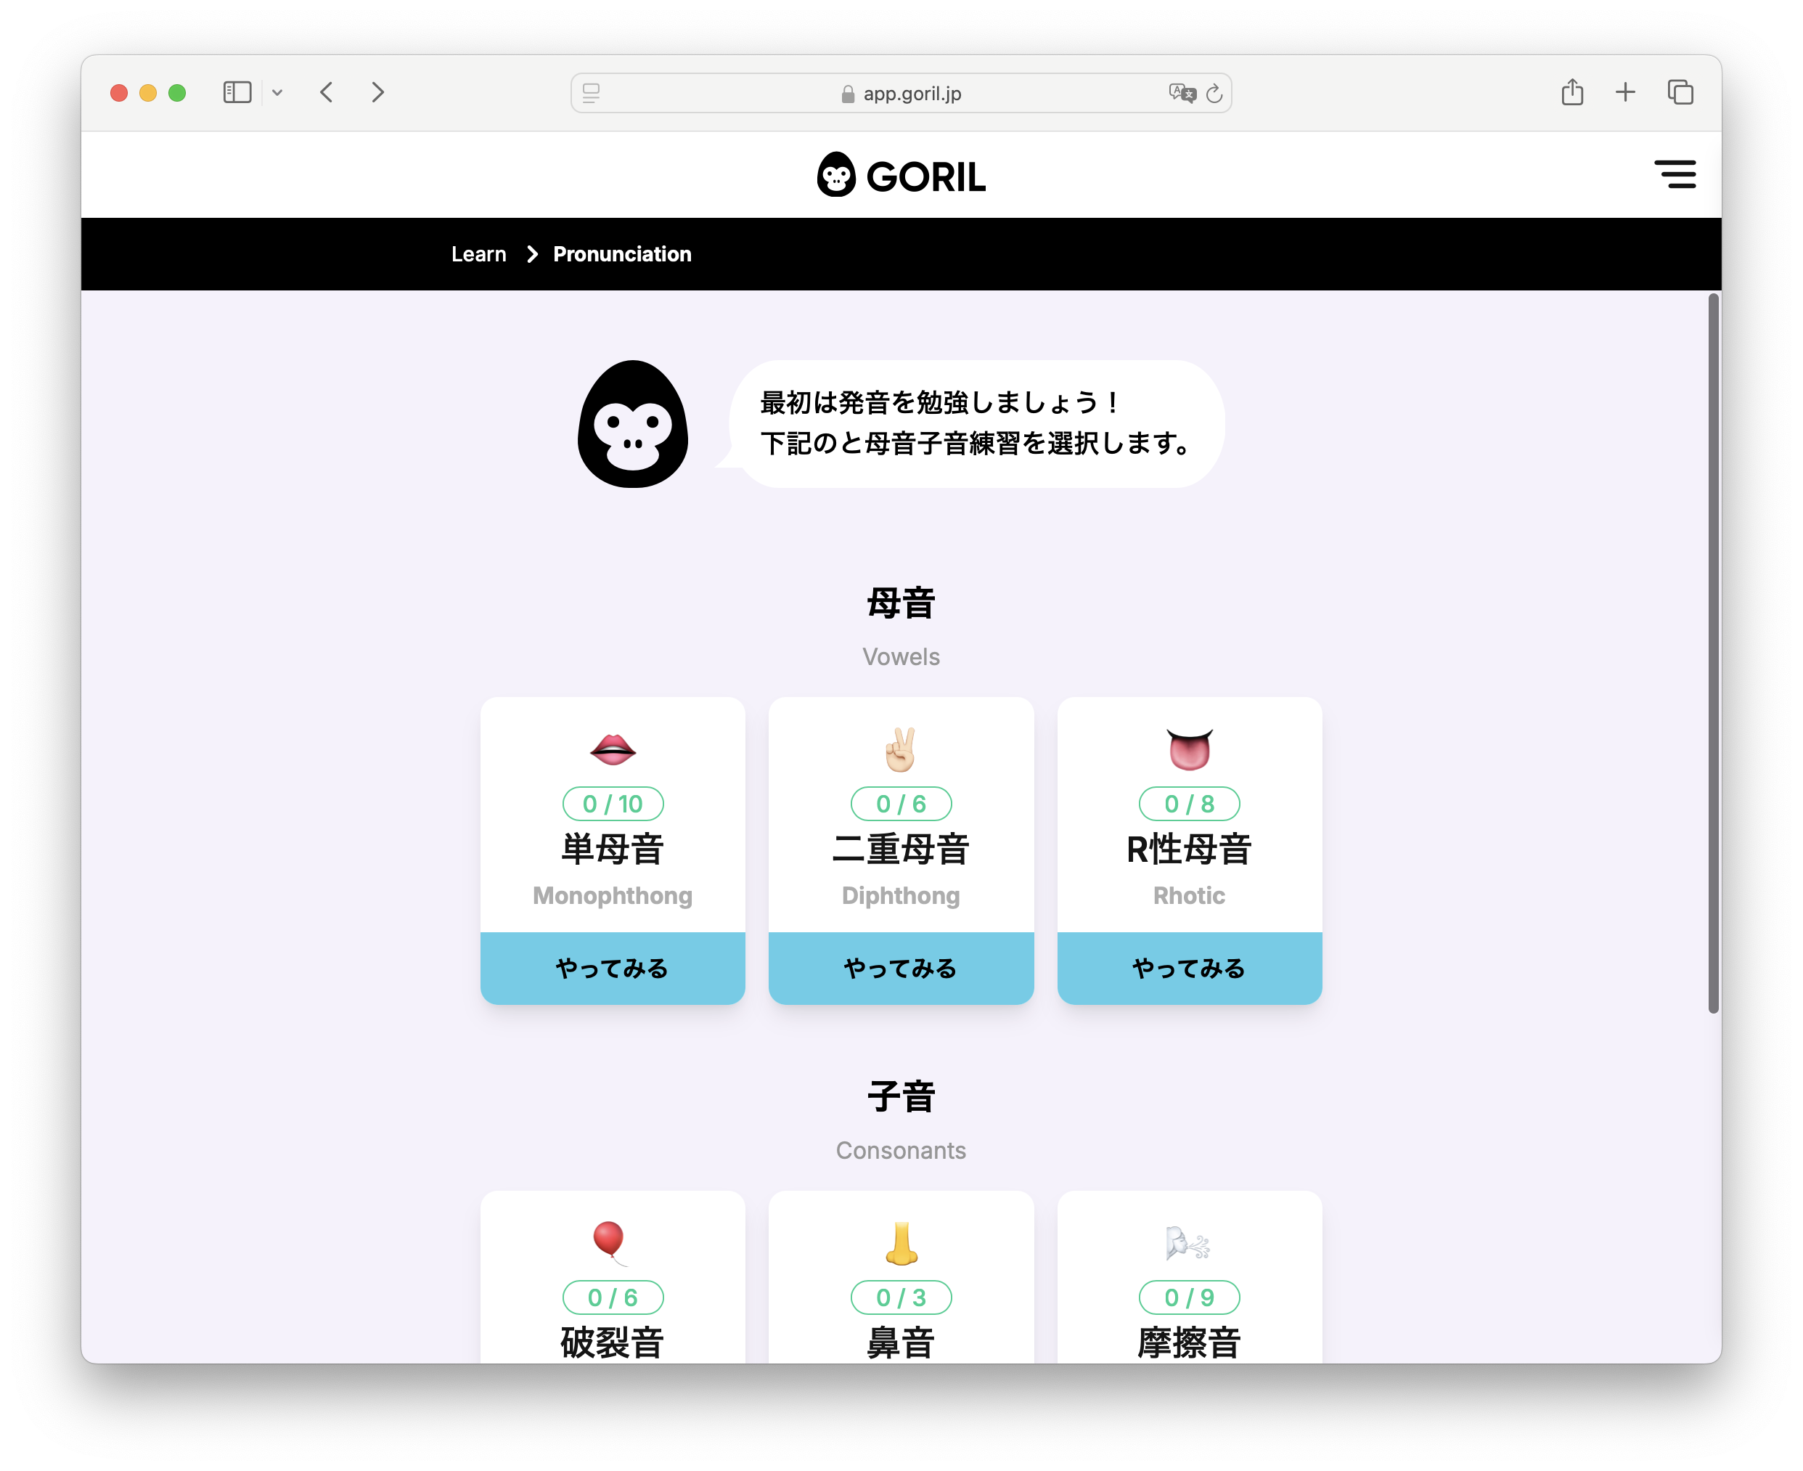Open the 鼻音 card title
Image resolution: width=1803 pixels, height=1471 pixels.
901,1342
